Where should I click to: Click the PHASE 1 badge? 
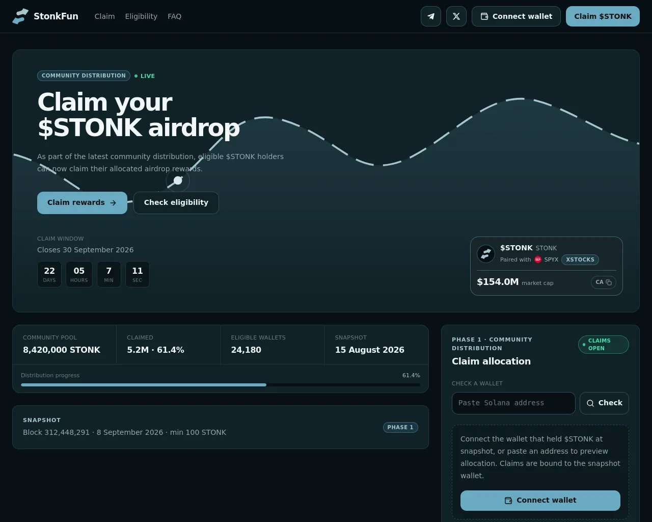(x=400, y=427)
